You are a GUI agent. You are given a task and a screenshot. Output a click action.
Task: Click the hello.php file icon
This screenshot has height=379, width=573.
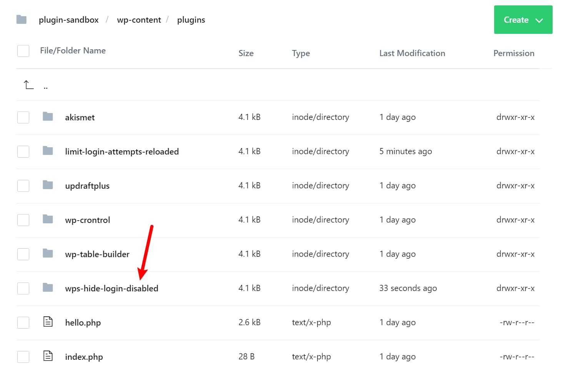pyautogui.click(x=48, y=322)
